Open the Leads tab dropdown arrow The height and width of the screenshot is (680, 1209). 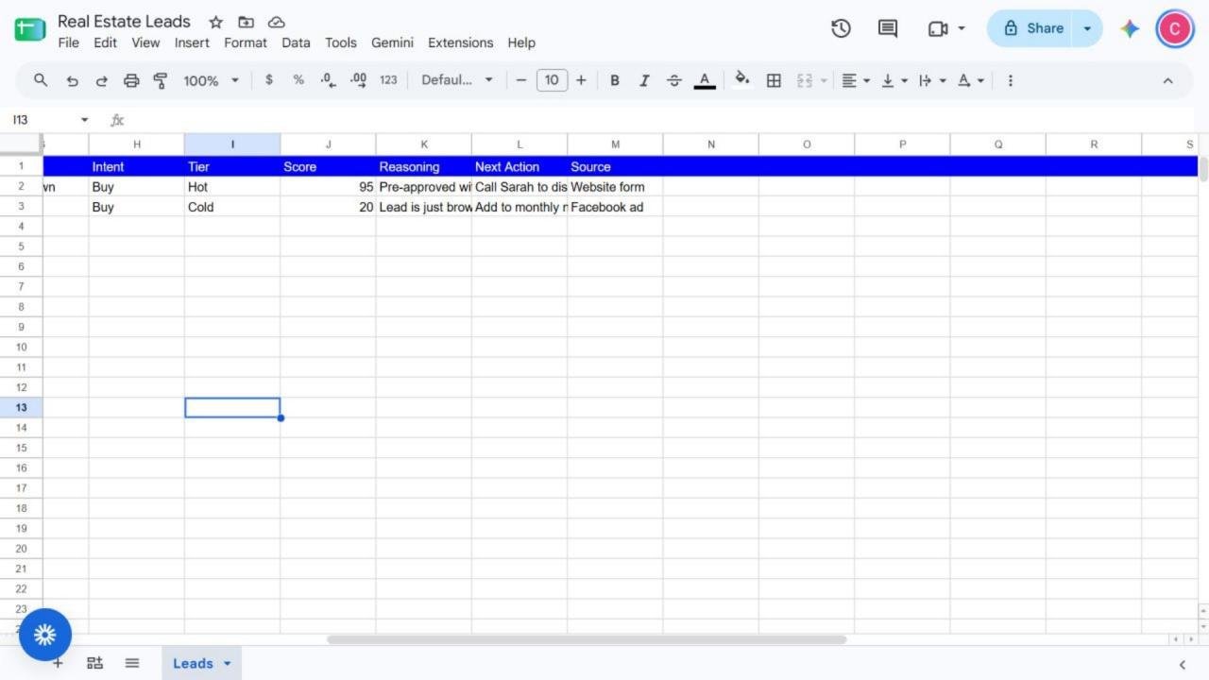227,664
